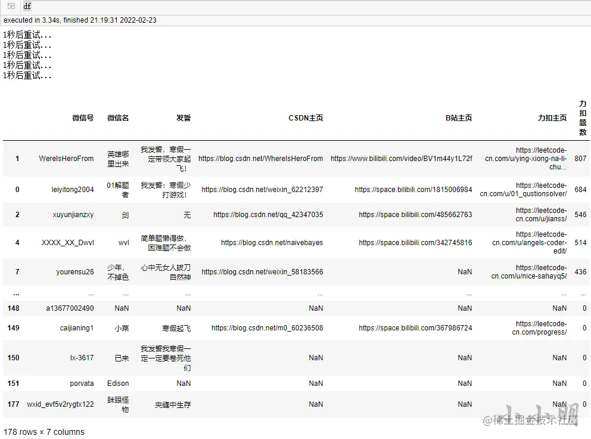Click the problem count 807

tap(580, 159)
